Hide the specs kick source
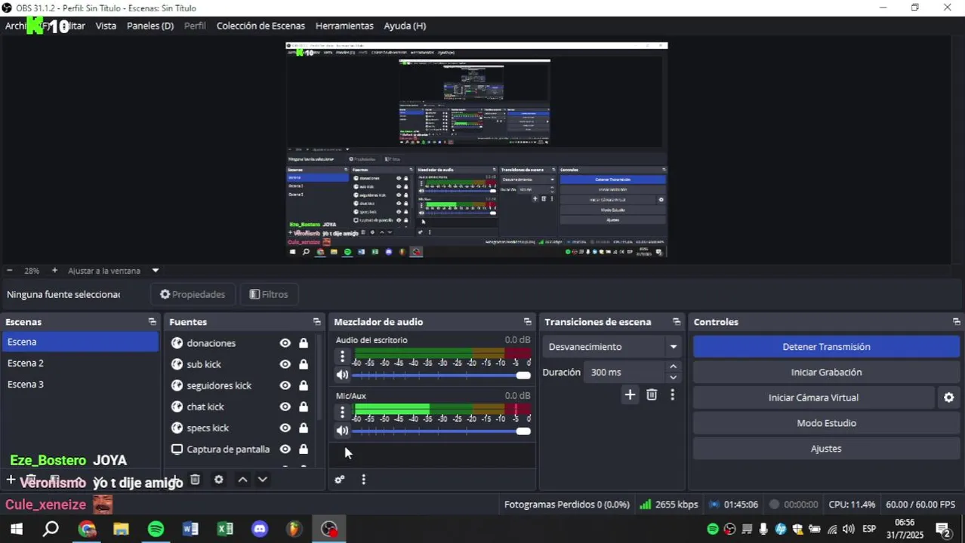Screen dimensions: 965x543 (285, 428)
